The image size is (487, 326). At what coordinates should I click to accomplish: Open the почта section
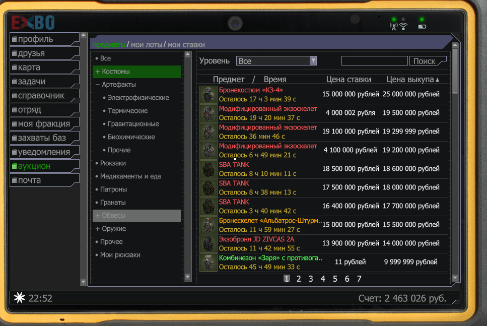pyautogui.click(x=44, y=180)
